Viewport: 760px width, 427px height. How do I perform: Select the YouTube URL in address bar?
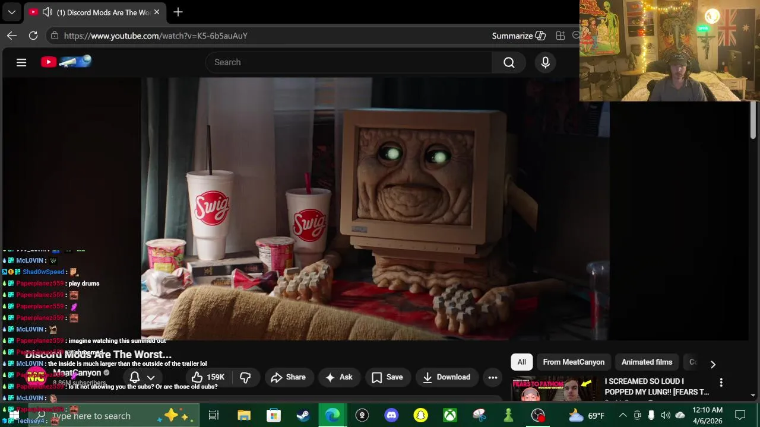coord(156,36)
